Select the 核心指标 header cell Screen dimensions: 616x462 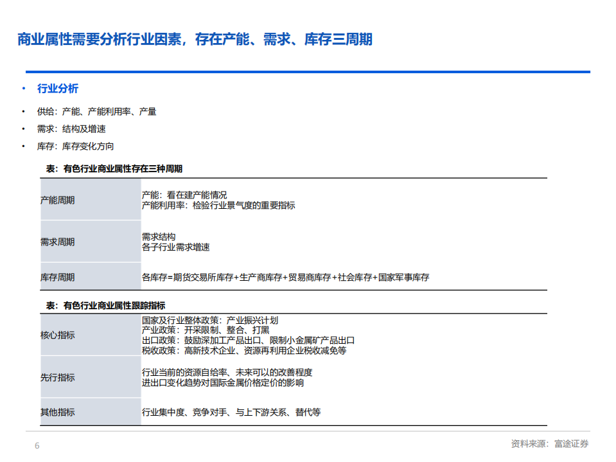tap(59, 335)
